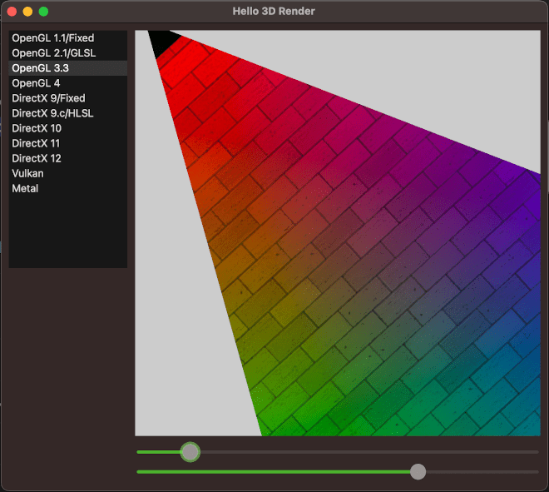This screenshot has width=549, height=492.
Task: Click the colorful brick-textured triangle in the viewport
Action: click(x=358, y=275)
